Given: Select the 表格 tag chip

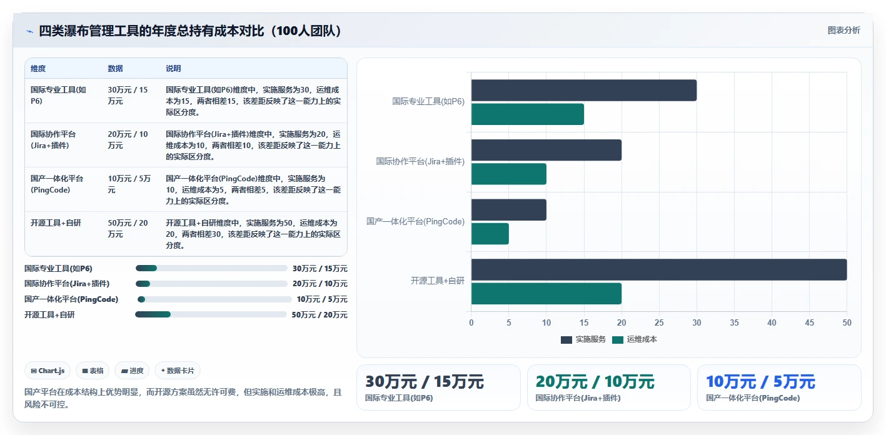Looking at the screenshot, I should 93,371.
